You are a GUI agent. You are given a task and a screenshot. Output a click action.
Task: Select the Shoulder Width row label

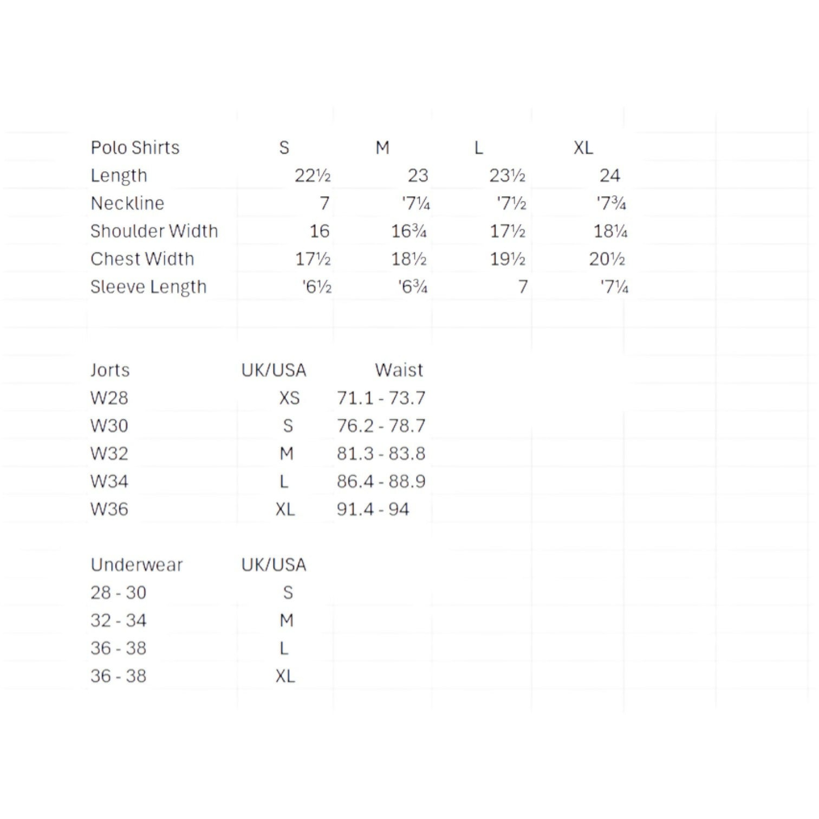(154, 231)
